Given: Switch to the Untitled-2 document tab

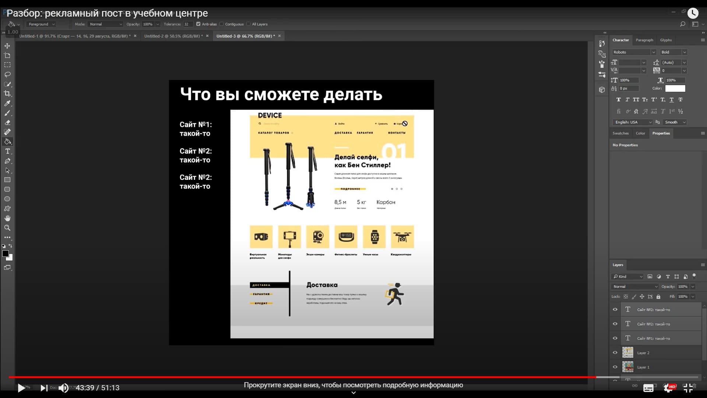Looking at the screenshot, I should pyautogui.click(x=173, y=36).
